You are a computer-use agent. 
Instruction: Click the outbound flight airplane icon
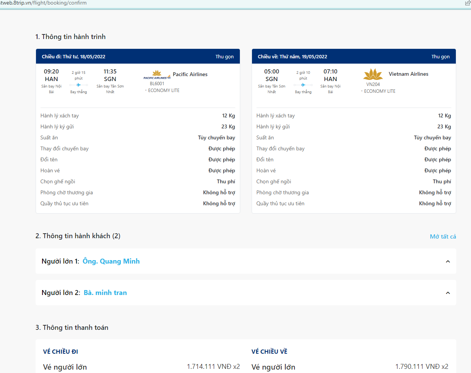78,85
